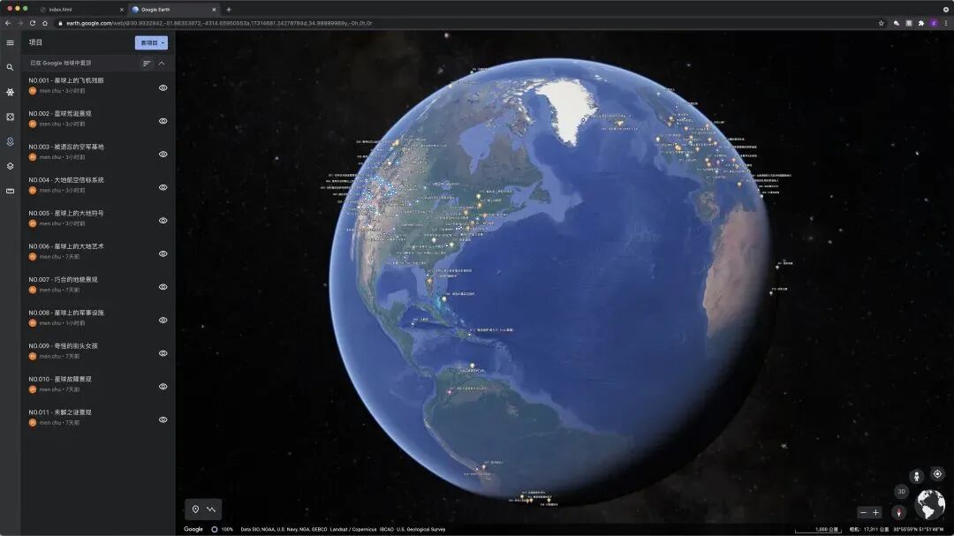Open the project sort options icon

pos(147,64)
